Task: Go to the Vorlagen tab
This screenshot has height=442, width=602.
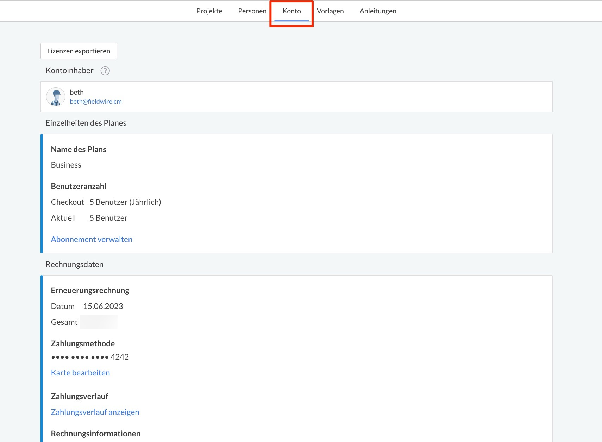Action: click(x=330, y=11)
